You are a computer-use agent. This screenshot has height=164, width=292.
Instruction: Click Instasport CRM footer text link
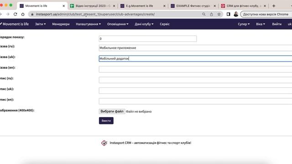[151, 143]
